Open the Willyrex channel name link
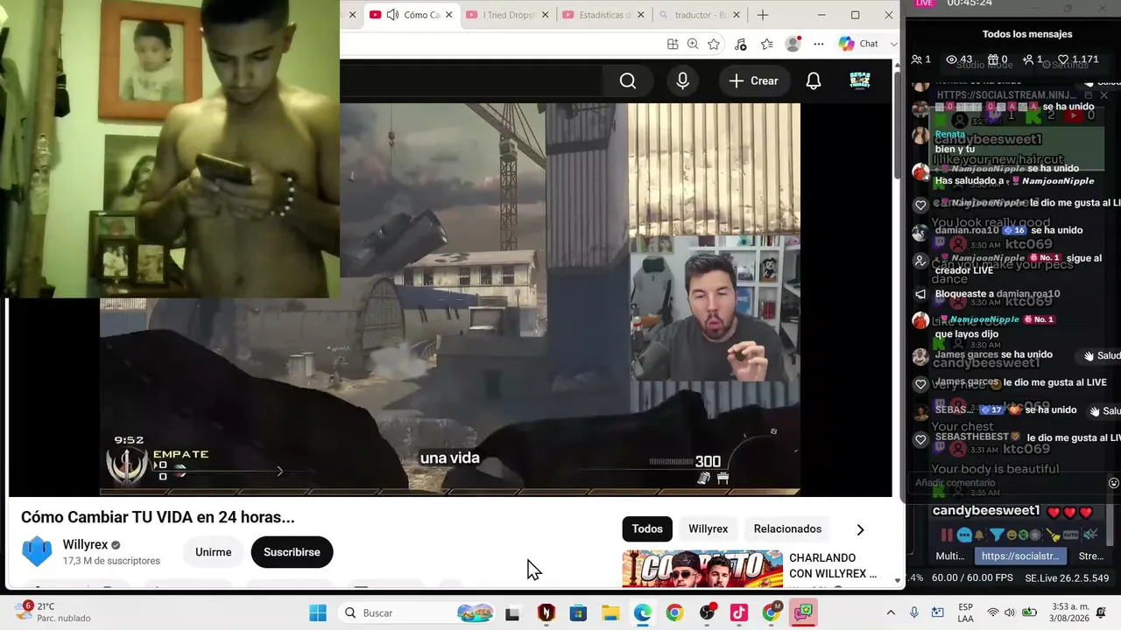This screenshot has width=1121, height=630. (x=85, y=545)
